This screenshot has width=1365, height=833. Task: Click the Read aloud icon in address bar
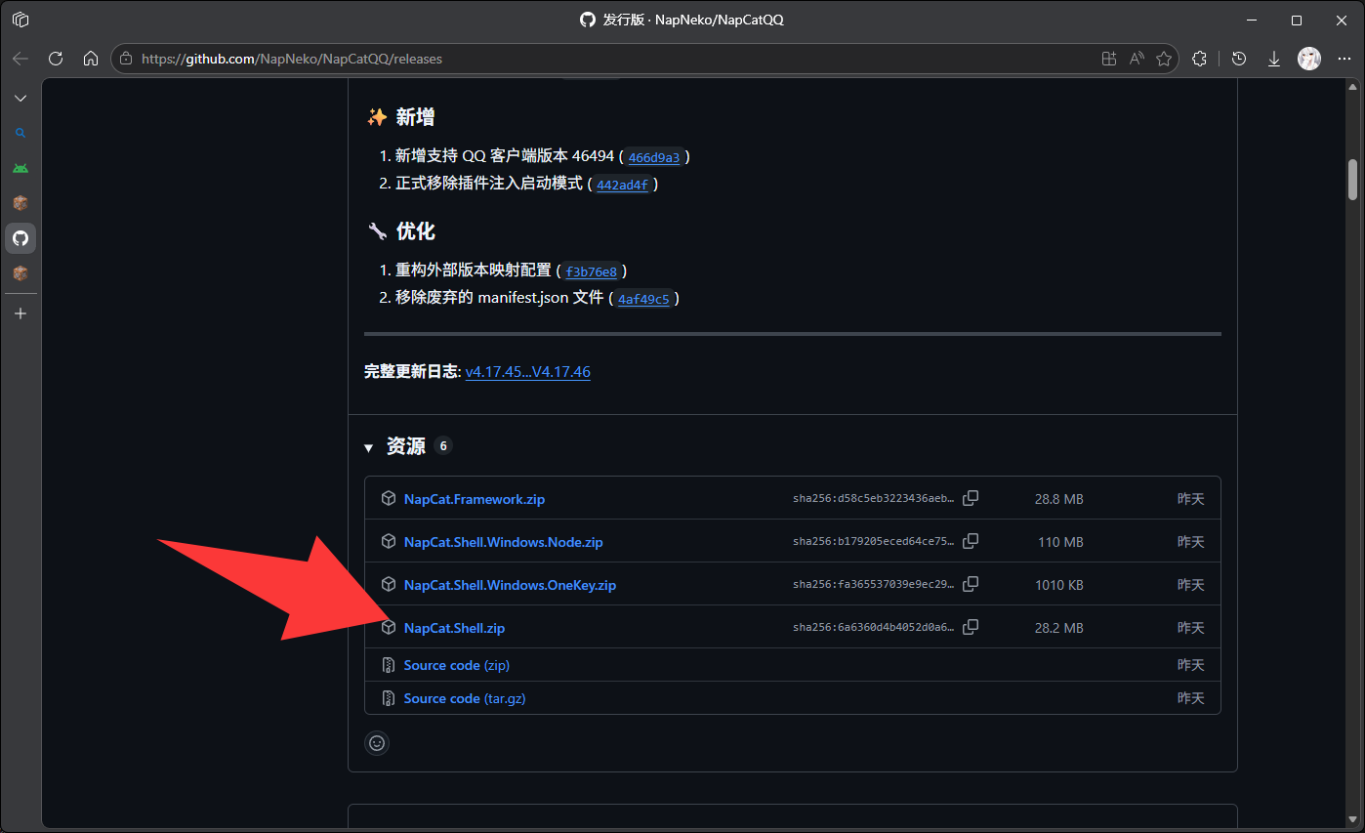click(1136, 59)
